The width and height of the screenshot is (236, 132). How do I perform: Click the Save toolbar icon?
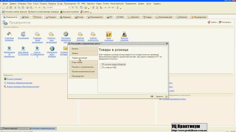[x=11, y=7]
